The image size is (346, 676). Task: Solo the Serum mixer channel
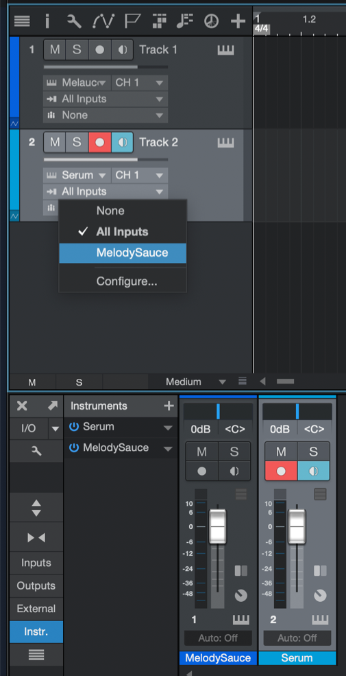coord(313,452)
